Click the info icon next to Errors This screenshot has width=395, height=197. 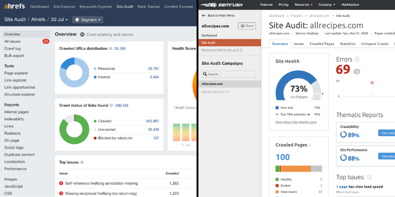click(x=357, y=60)
